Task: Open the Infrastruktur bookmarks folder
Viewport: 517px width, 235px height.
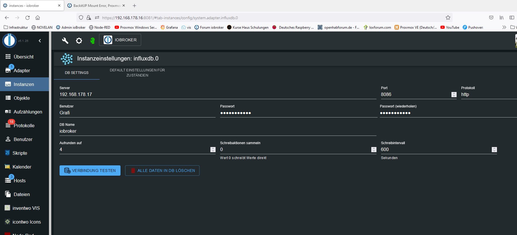Action: (16, 28)
